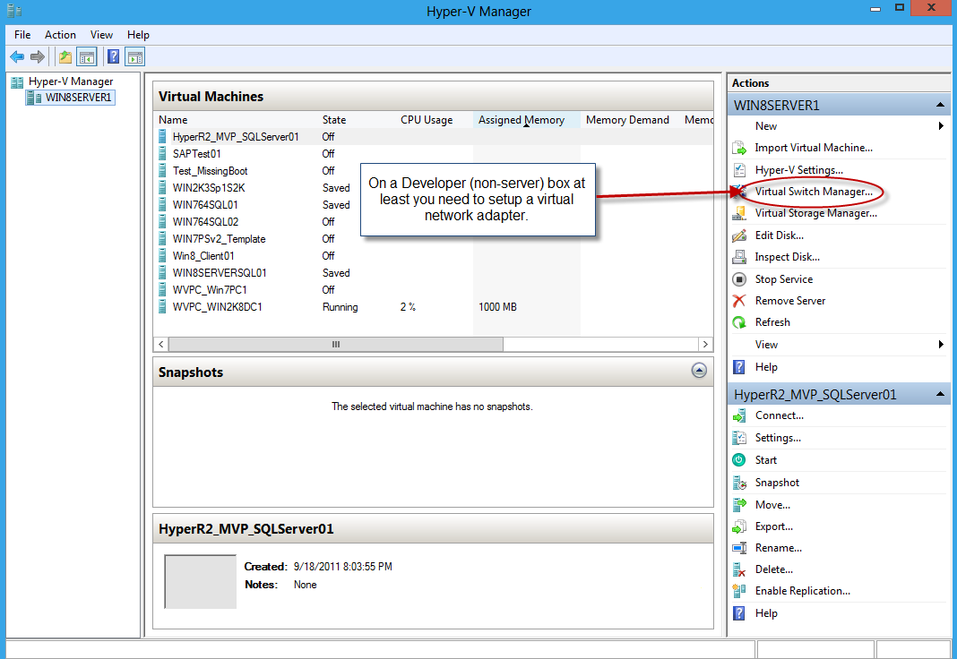Click the Up one level folder icon

click(65, 57)
